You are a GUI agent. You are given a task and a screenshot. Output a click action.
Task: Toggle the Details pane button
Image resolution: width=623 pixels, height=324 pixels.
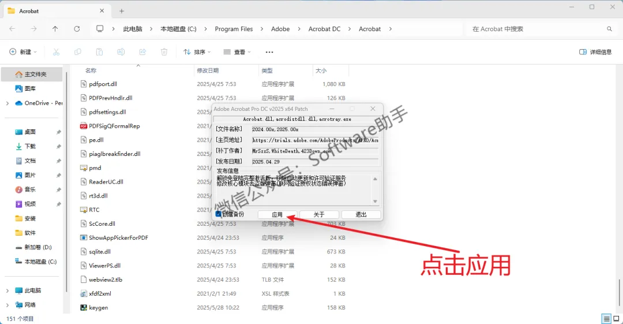click(x=595, y=52)
